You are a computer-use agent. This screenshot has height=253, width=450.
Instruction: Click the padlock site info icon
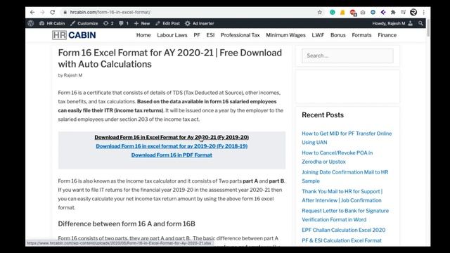65,13
